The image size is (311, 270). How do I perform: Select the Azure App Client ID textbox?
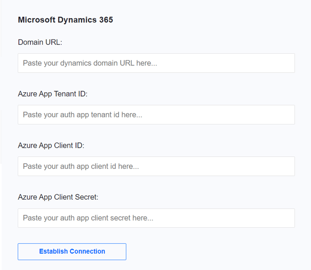[156, 166]
